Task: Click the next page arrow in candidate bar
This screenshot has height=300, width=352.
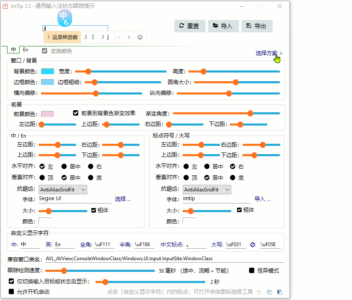Action: [129, 37]
